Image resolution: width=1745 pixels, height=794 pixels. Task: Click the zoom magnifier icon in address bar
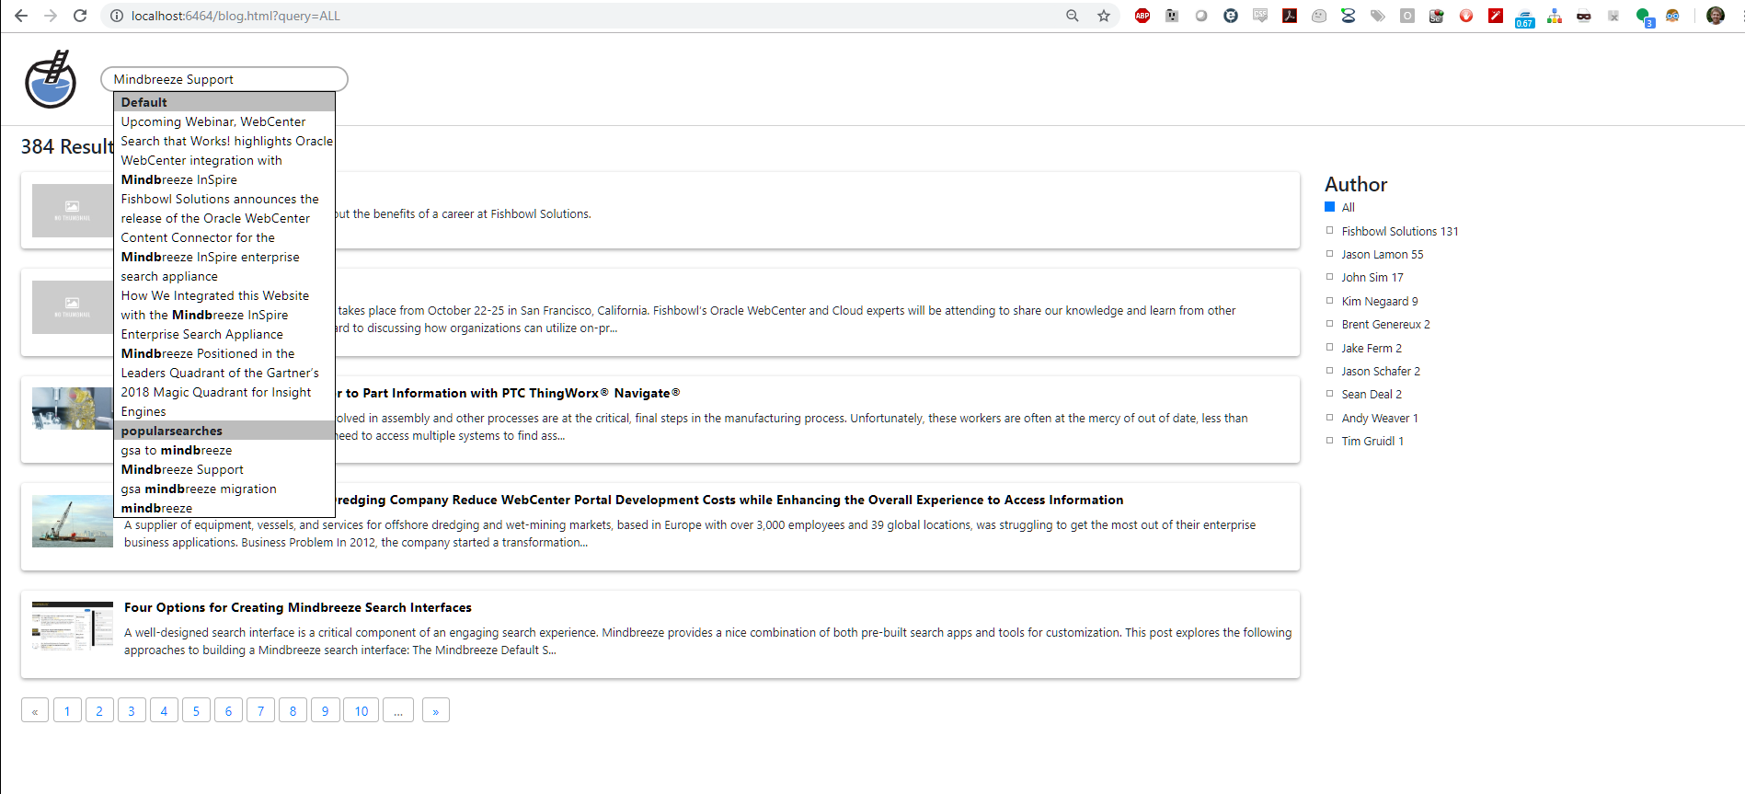(x=1073, y=16)
